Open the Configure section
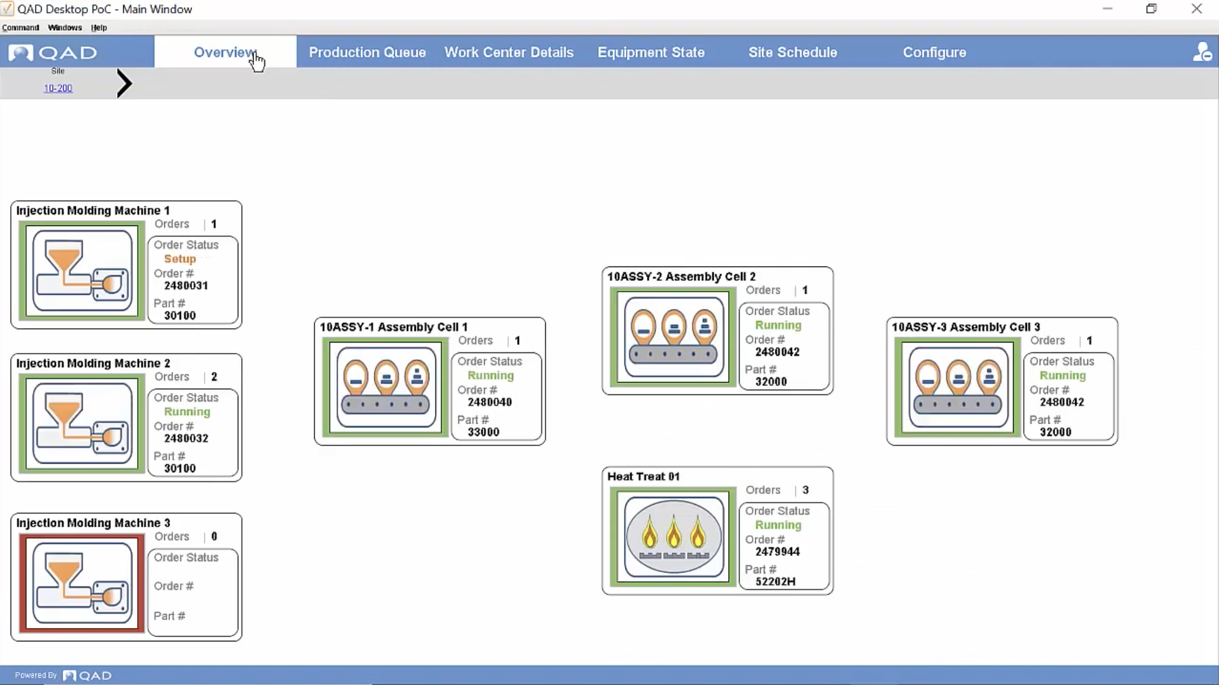Image resolution: width=1219 pixels, height=685 pixels. point(934,52)
